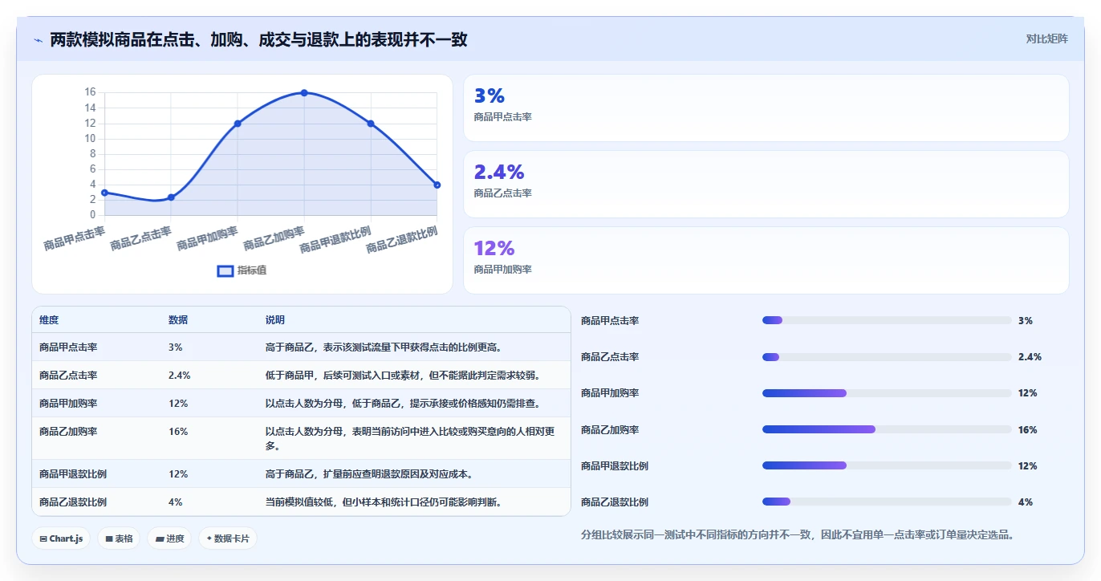Image resolution: width=1101 pixels, height=581 pixels.
Task: Click the 商品甲点击率 progress bar
Action: coord(887,320)
